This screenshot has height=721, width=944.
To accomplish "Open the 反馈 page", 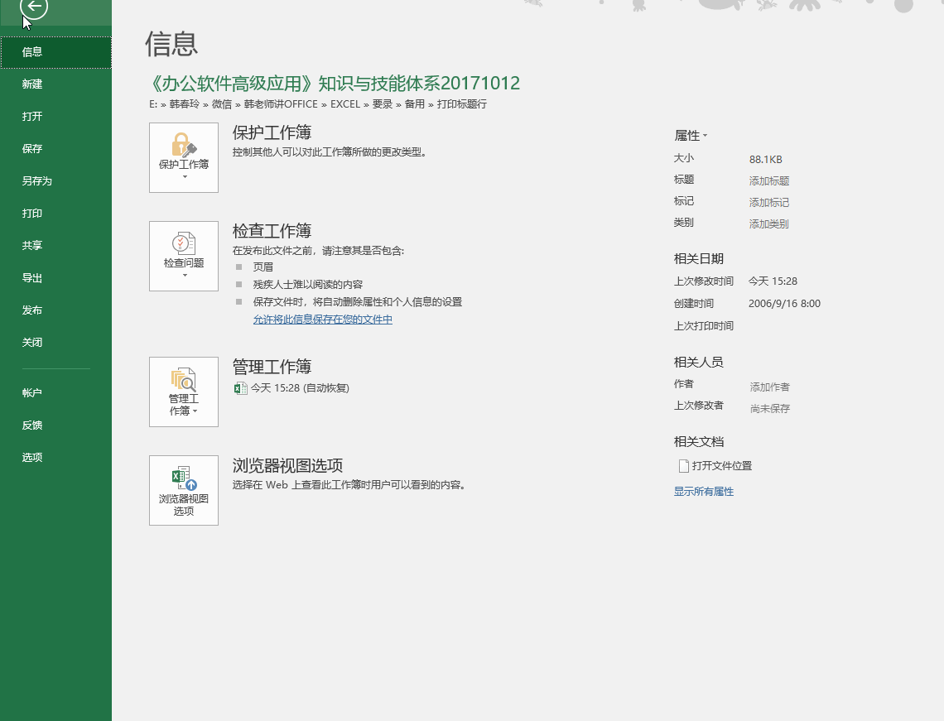I will (56, 425).
